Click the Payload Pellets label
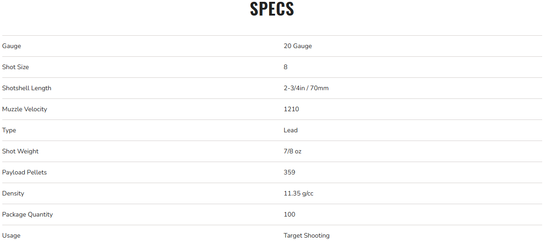 point(24,172)
